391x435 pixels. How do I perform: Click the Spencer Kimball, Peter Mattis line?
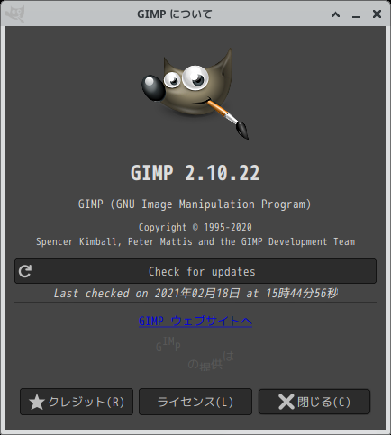pyautogui.click(x=195, y=241)
